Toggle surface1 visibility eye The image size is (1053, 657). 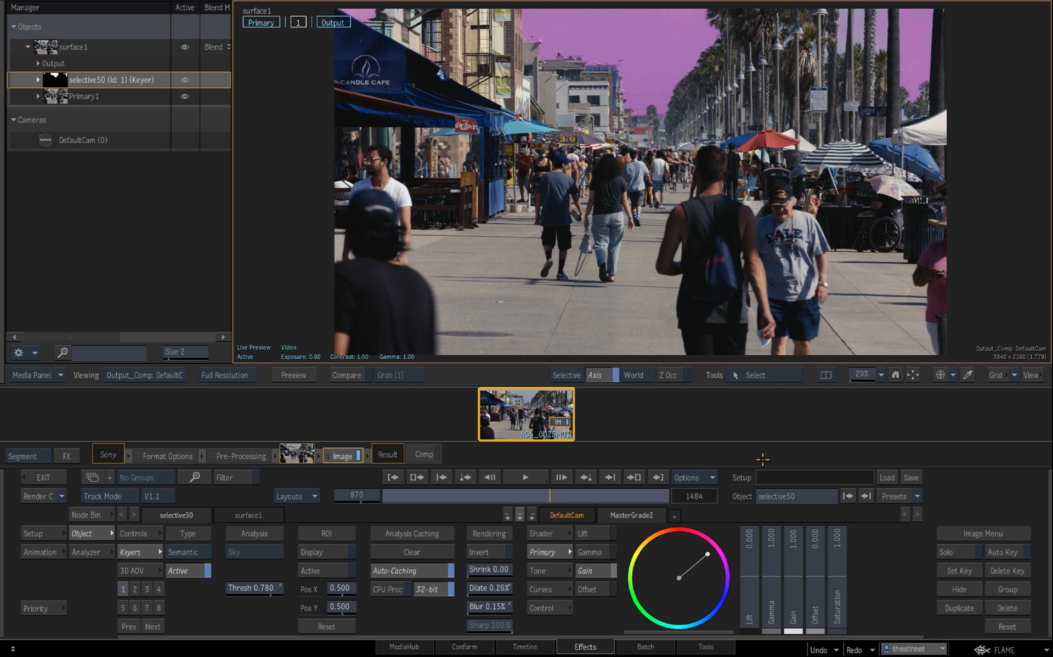pos(185,47)
